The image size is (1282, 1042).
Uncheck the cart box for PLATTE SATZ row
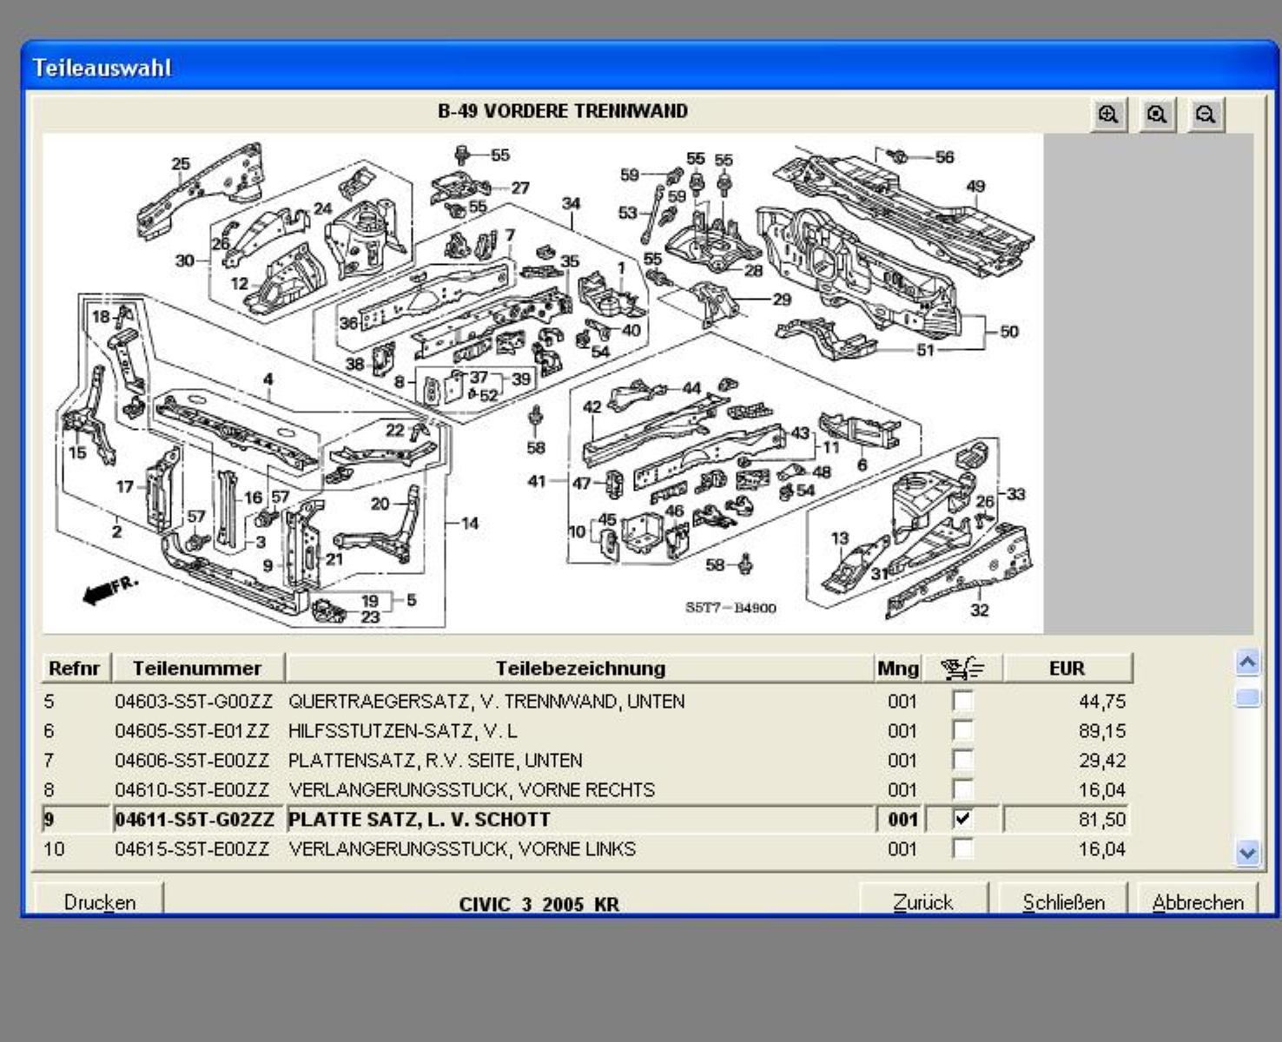[962, 819]
